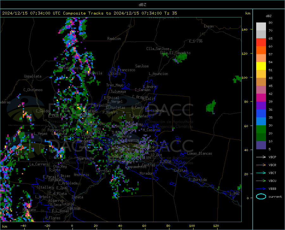
Task: Click the Clla.SanJose label
Action: [158, 49]
